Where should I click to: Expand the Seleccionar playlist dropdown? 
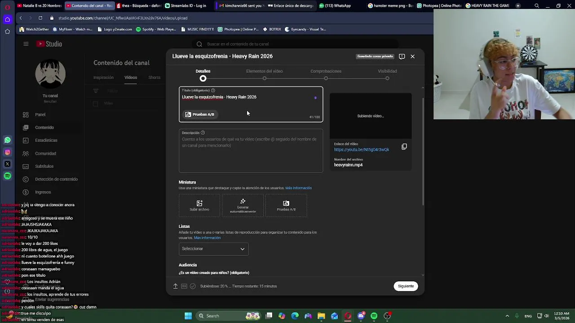coord(214,249)
